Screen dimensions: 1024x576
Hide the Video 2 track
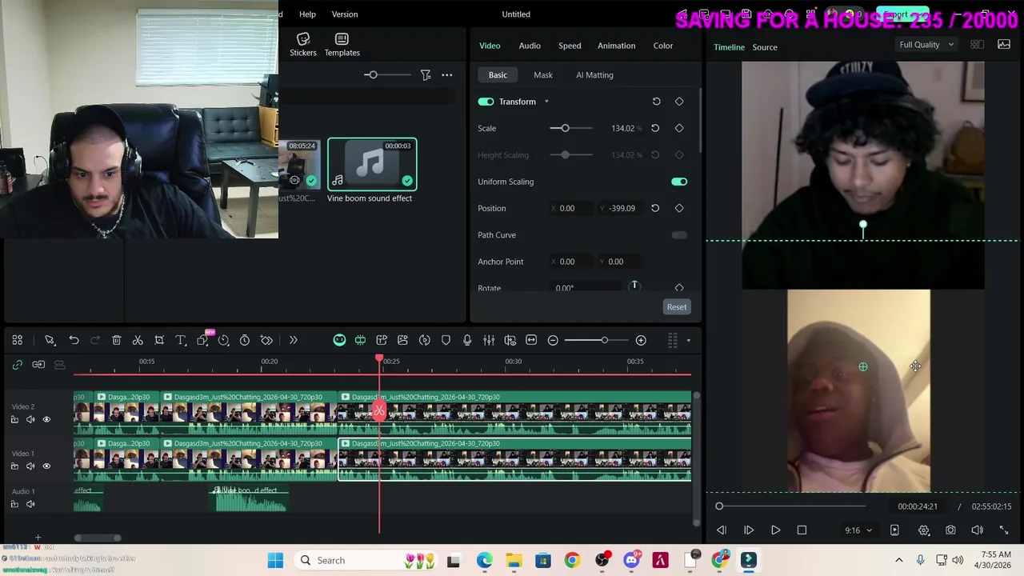click(x=46, y=420)
